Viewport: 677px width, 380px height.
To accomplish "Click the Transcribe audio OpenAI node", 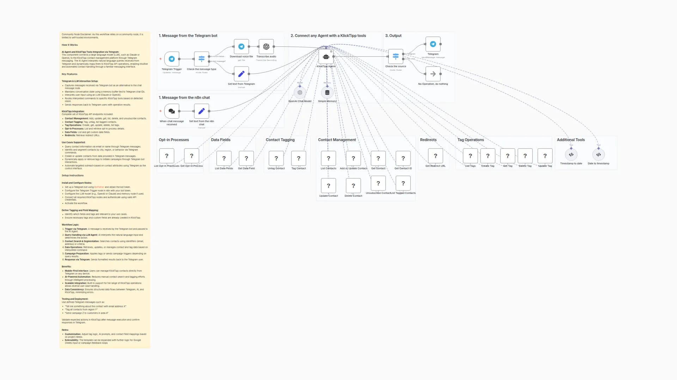I will [x=266, y=46].
